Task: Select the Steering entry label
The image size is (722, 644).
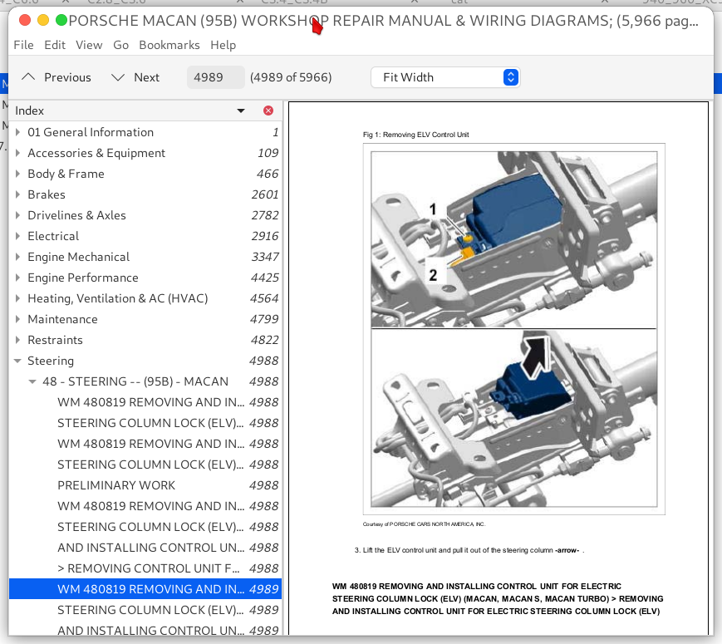Action: pyautogui.click(x=51, y=361)
